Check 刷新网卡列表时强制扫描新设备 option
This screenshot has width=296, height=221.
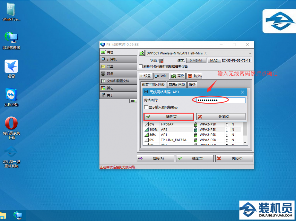tap(141, 66)
